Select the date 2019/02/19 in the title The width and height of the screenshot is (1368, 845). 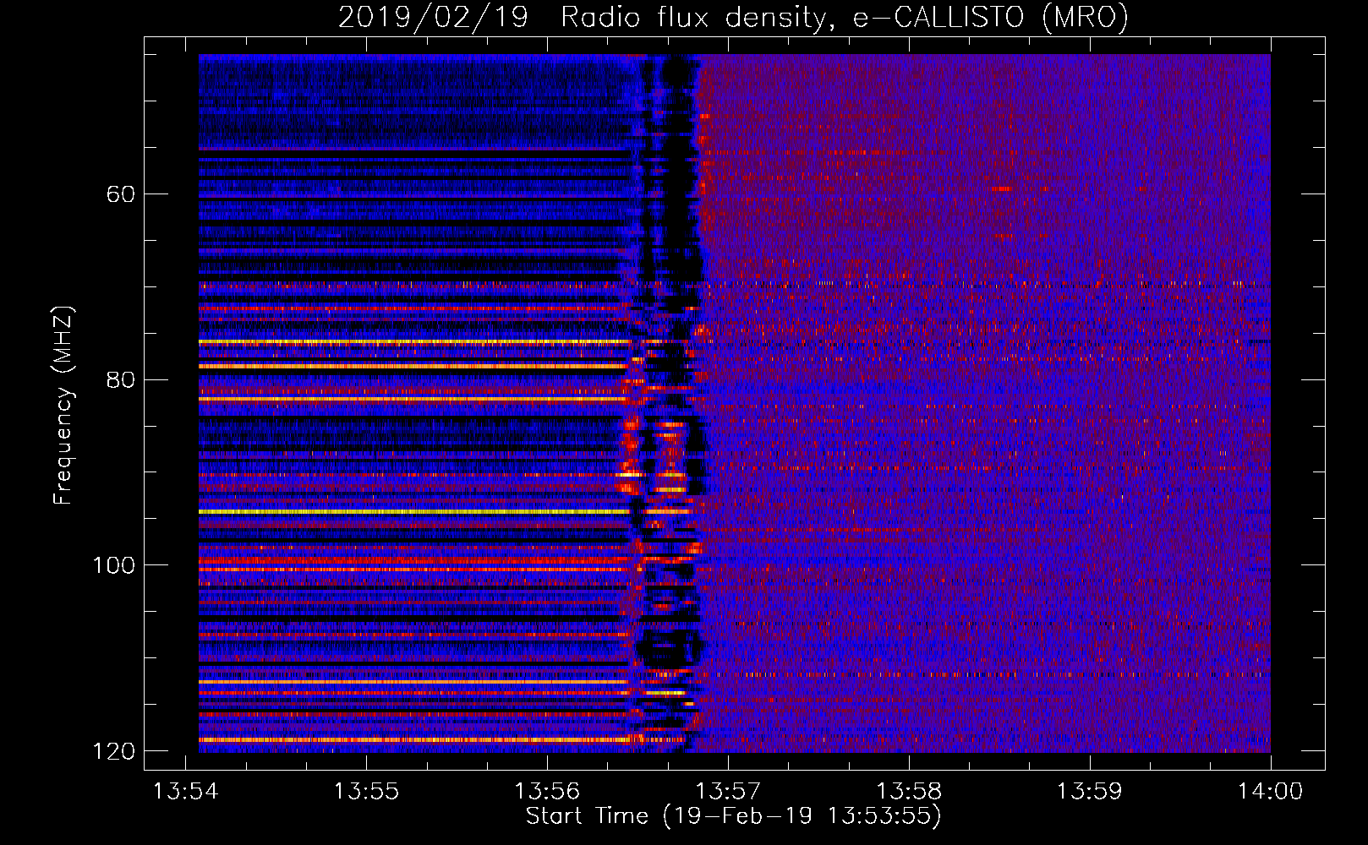pyautogui.click(x=433, y=17)
